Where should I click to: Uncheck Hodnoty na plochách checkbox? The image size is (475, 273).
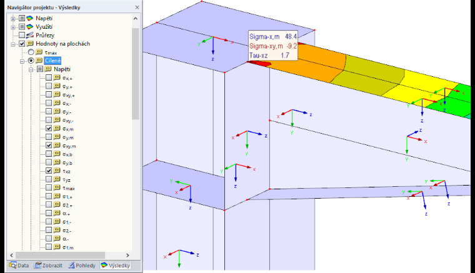point(22,44)
